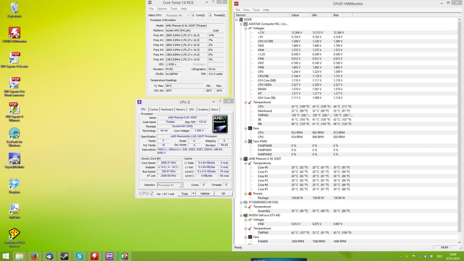Open the View menu in HWMonitor
464x261 pixels.
(246, 10)
